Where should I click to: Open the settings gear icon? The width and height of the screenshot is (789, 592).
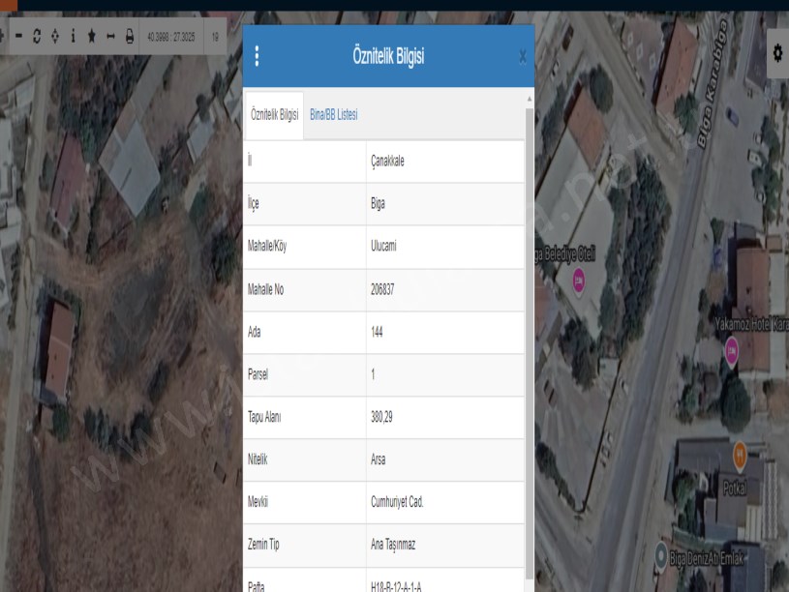click(x=777, y=55)
